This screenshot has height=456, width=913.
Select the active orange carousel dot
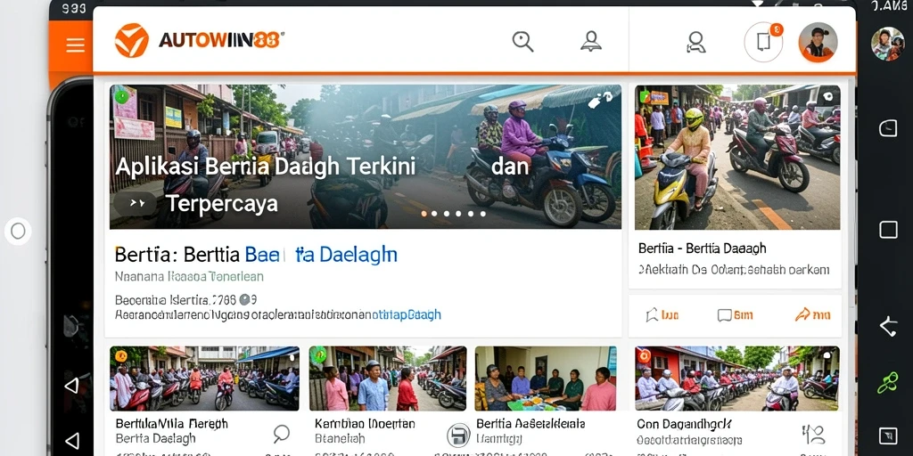(x=424, y=214)
